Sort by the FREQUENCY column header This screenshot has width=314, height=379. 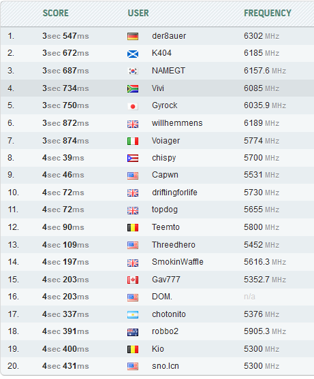pos(268,13)
